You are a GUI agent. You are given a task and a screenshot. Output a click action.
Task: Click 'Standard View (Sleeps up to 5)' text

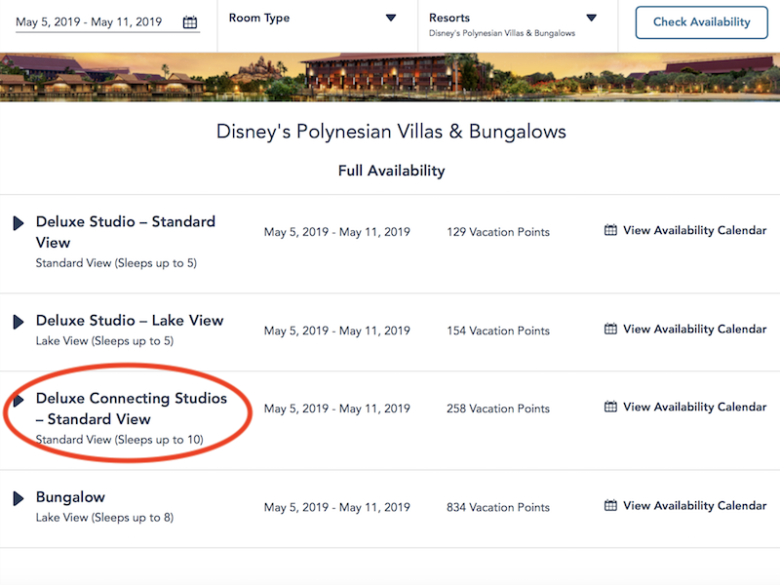coord(116,263)
